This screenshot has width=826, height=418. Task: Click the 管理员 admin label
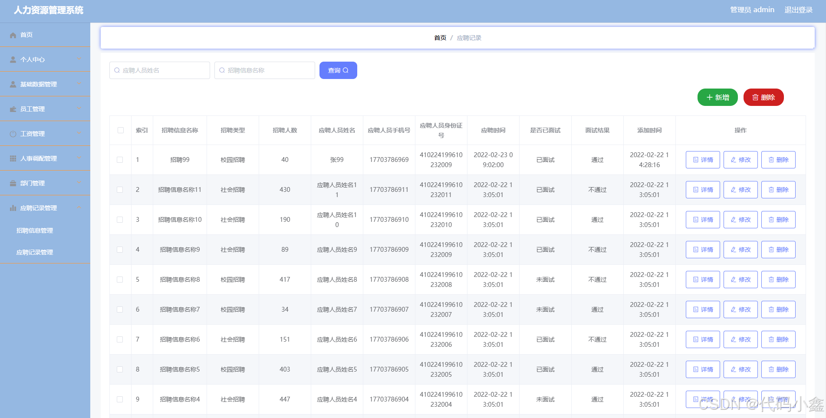pos(752,10)
